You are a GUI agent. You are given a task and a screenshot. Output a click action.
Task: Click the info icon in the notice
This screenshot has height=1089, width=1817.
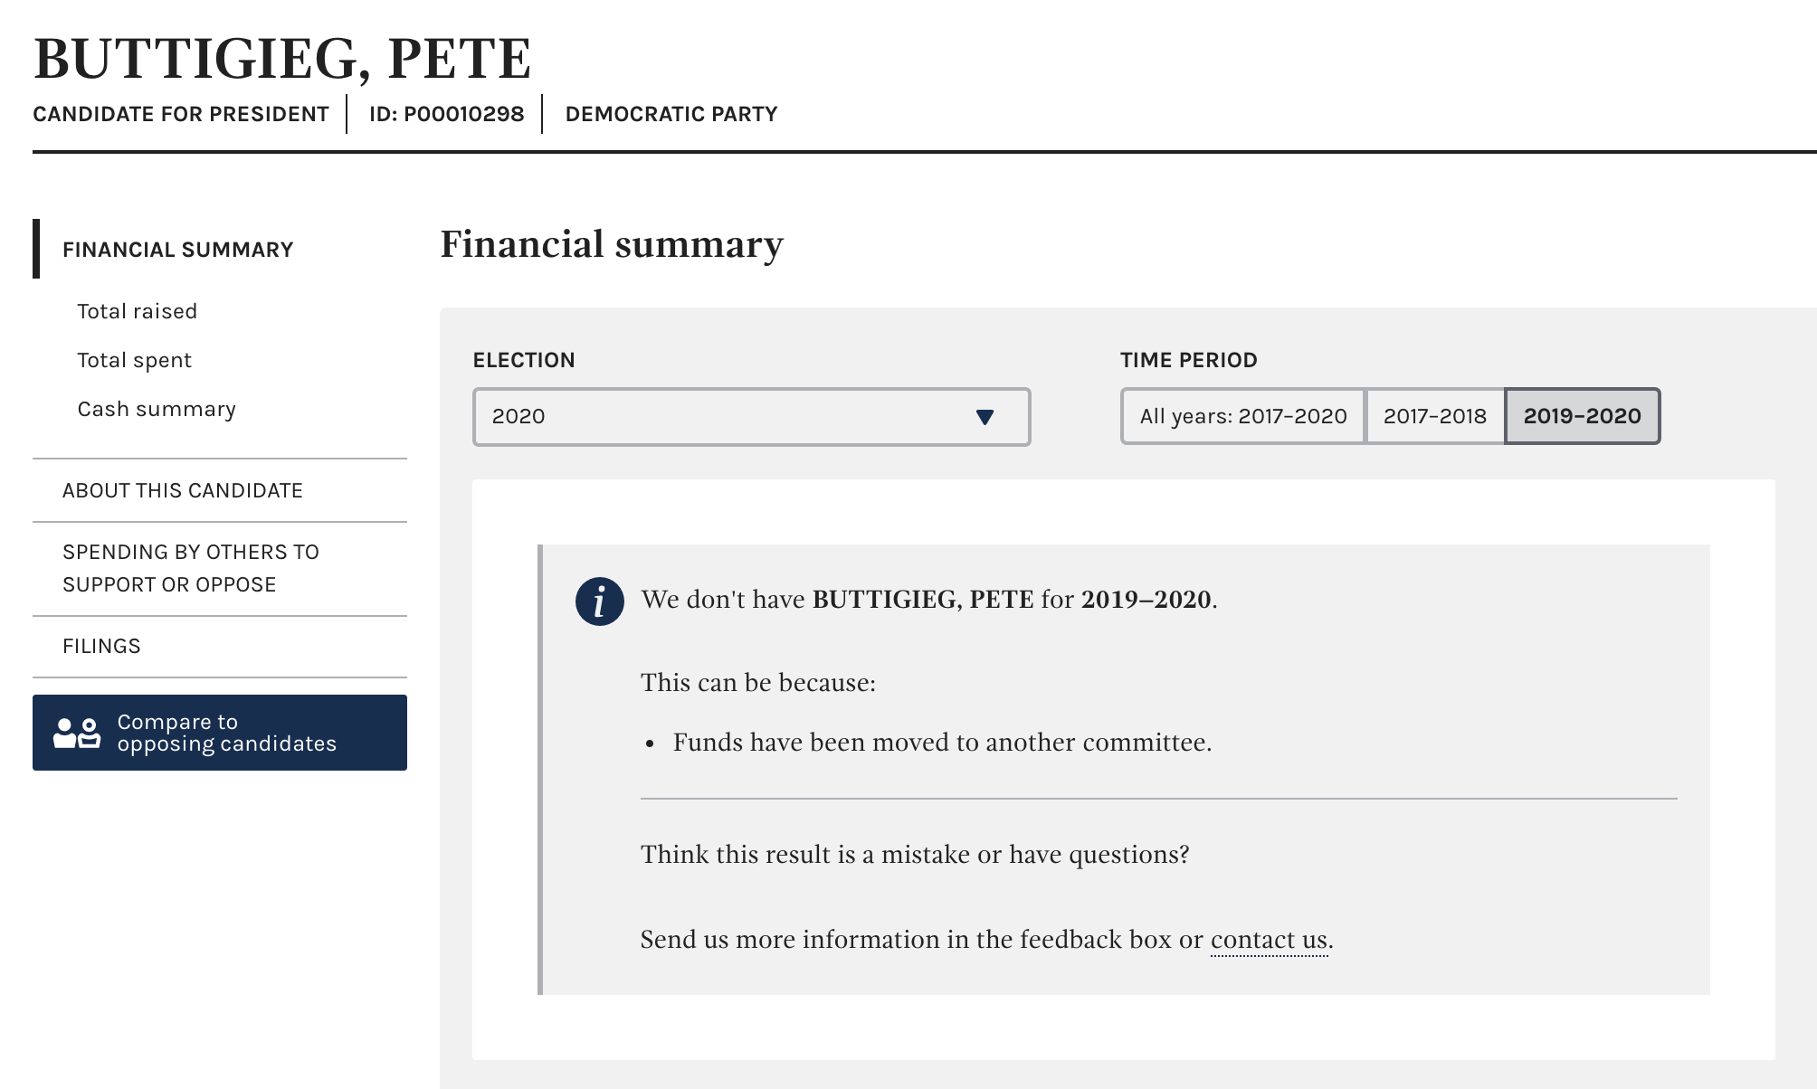pos(599,601)
